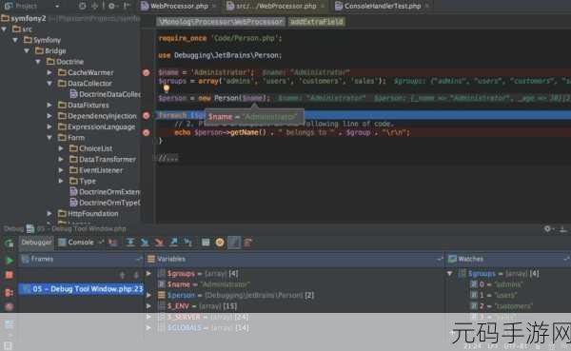The height and width of the screenshot is (351, 571).
Task: Expand the DependencyInjection folder
Action: pos(49,116)
